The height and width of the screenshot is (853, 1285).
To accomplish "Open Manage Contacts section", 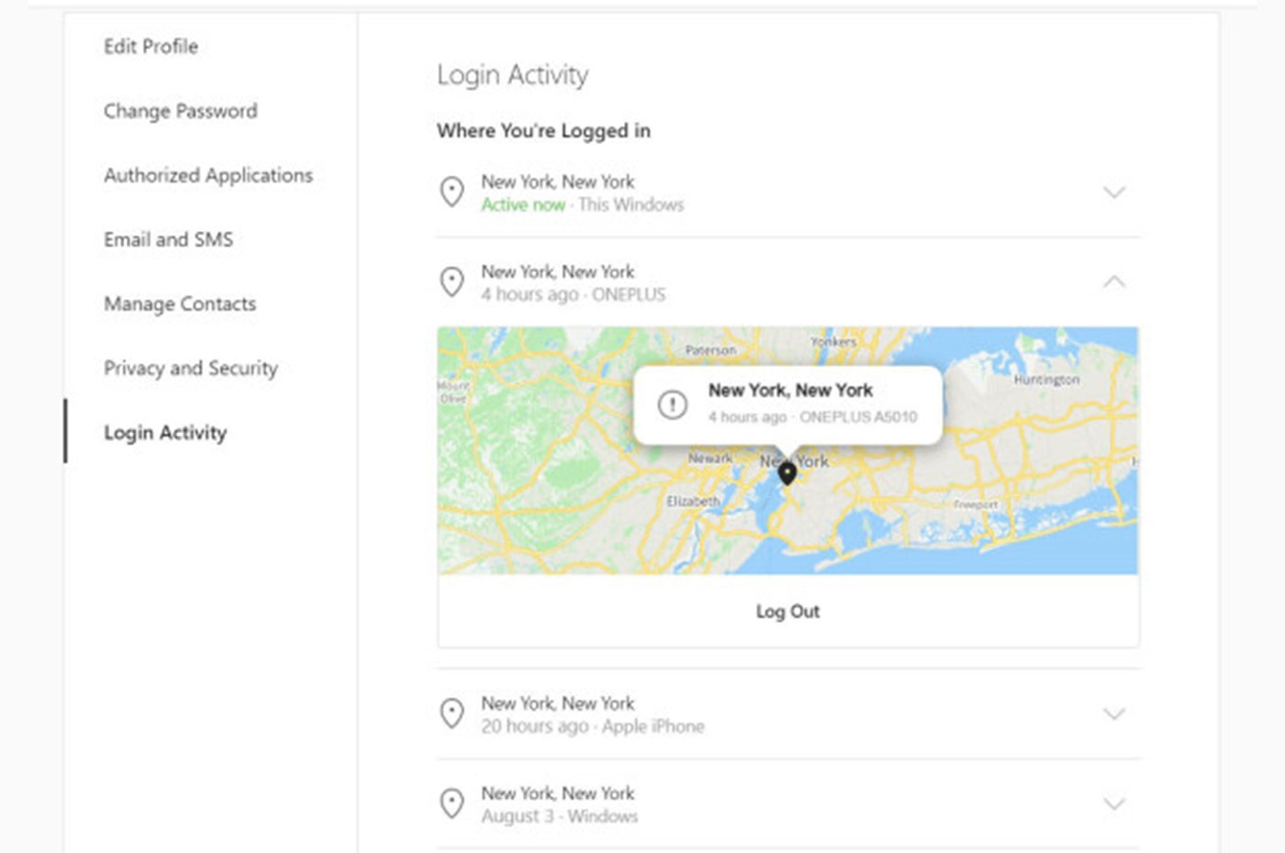I will pos(180,304).
